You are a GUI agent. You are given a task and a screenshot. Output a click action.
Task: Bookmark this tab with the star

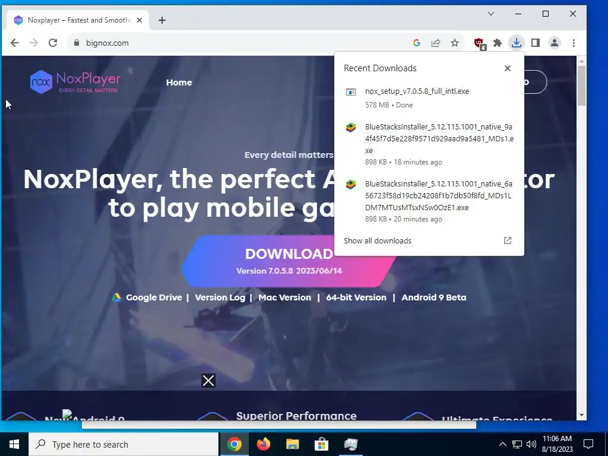point(455,43)
